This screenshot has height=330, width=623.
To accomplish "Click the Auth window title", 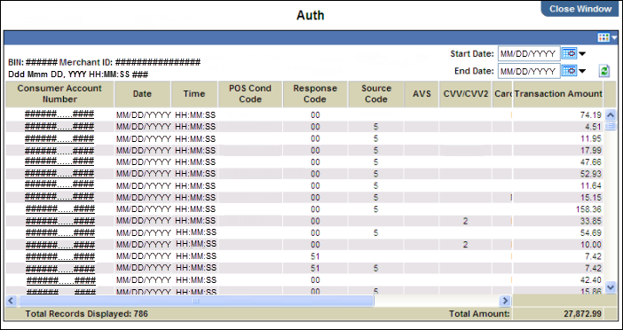I will click(311, 15).
